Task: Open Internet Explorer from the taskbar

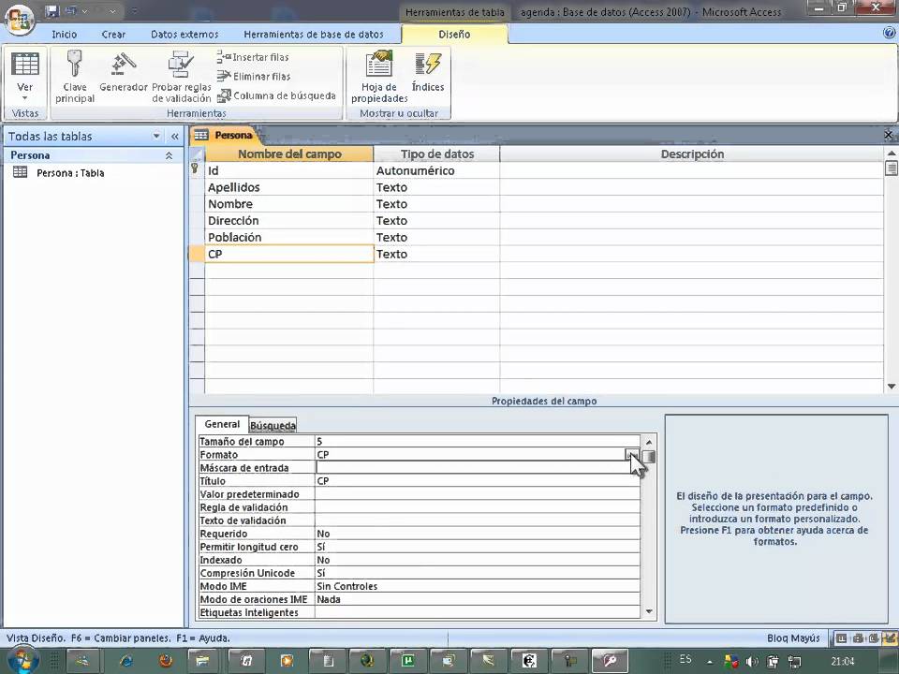Action: (x=125, y=662)
